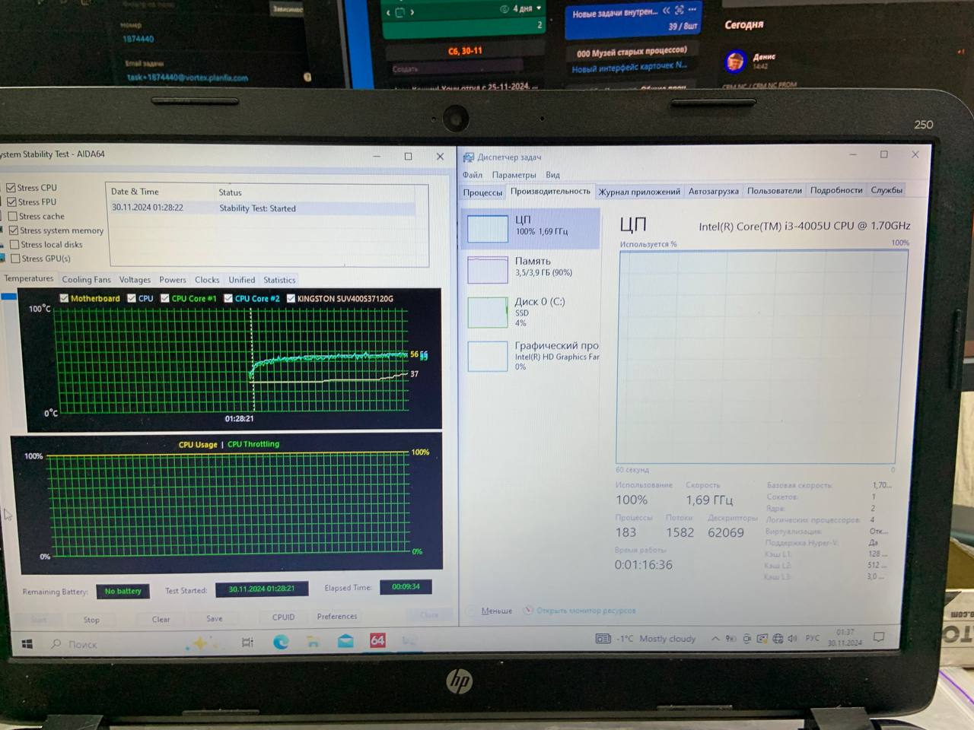Open Файл menu in Task Manager

coord(473,175)
